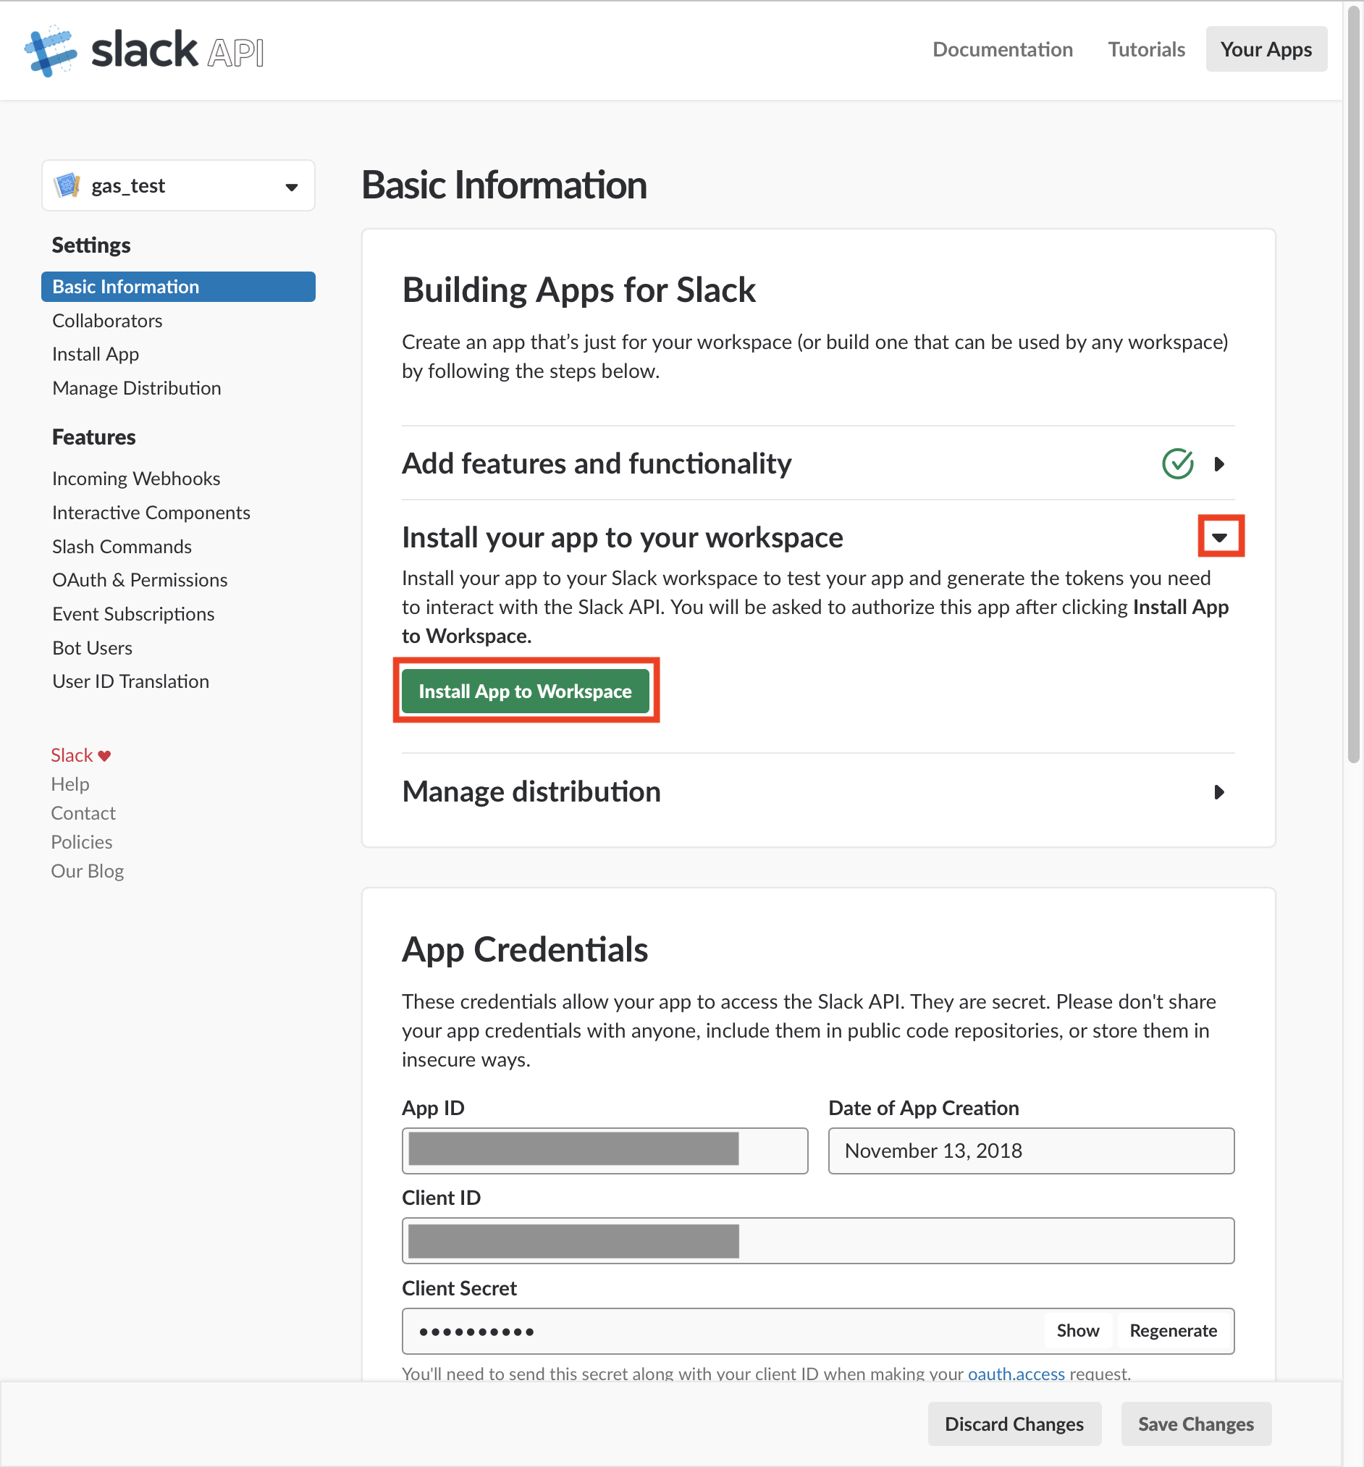The height and width of the screenshot is (1467, 1364).
Task: Open Bot Users page
Action: (x=92, y=648)
